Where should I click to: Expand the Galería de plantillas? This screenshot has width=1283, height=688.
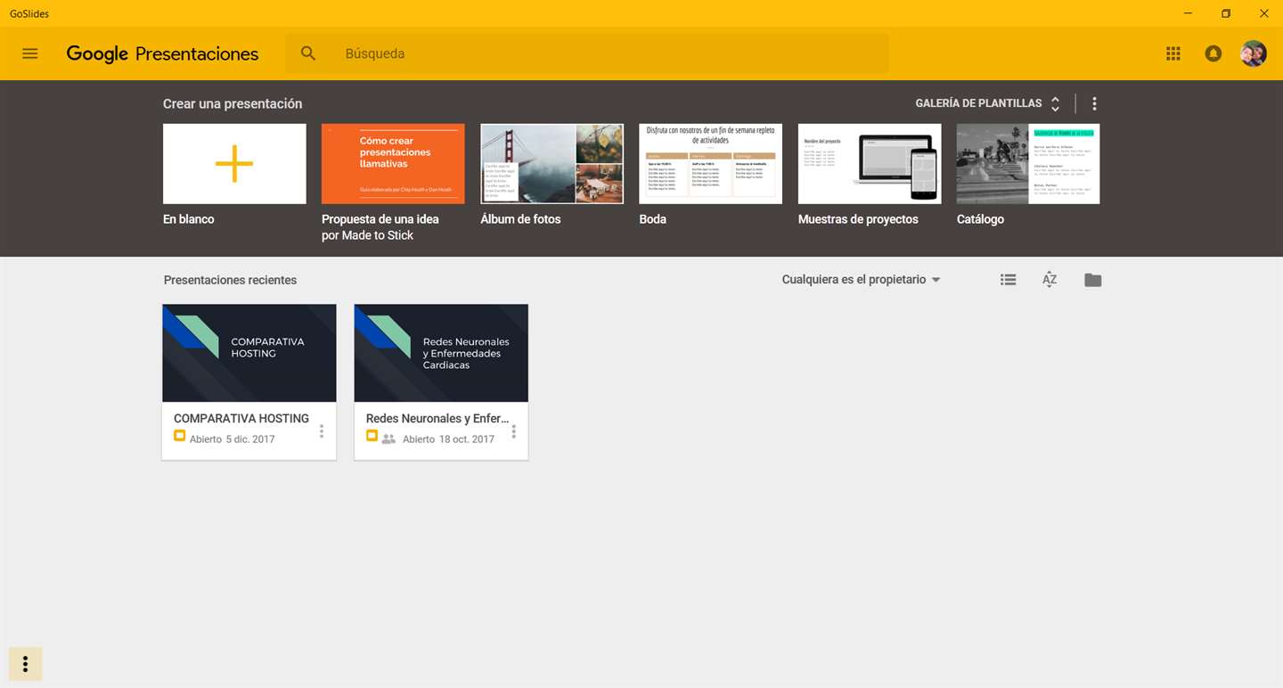click(987, 103)
